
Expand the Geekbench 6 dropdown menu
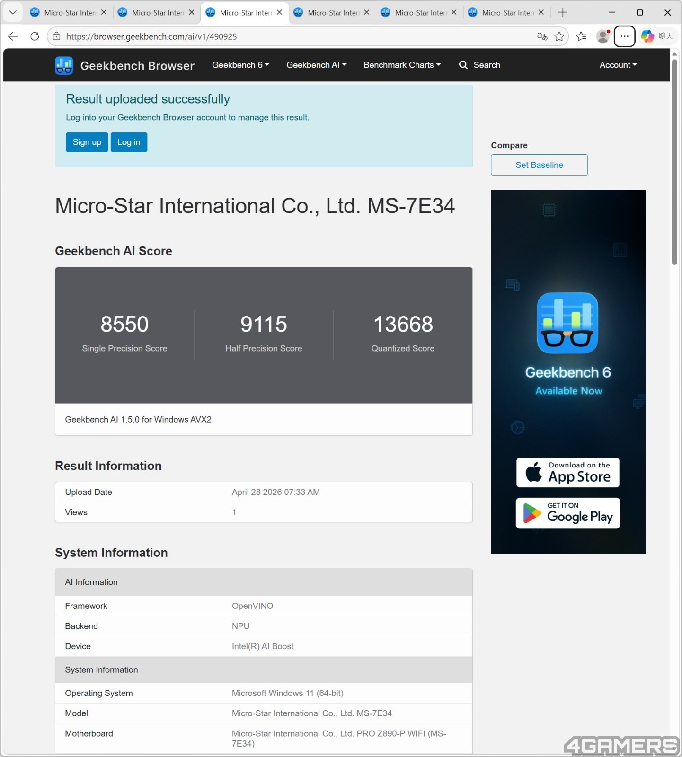click(x=240, y=65)
